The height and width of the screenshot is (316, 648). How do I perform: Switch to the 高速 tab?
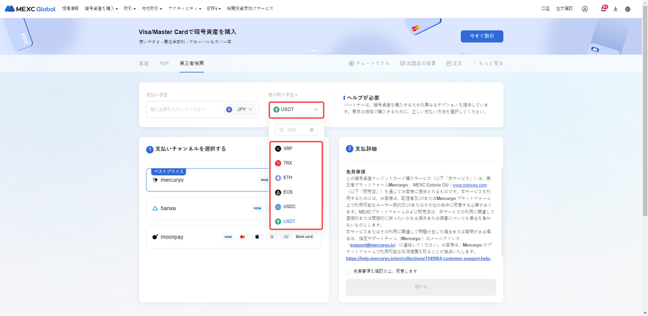(144, 63)
